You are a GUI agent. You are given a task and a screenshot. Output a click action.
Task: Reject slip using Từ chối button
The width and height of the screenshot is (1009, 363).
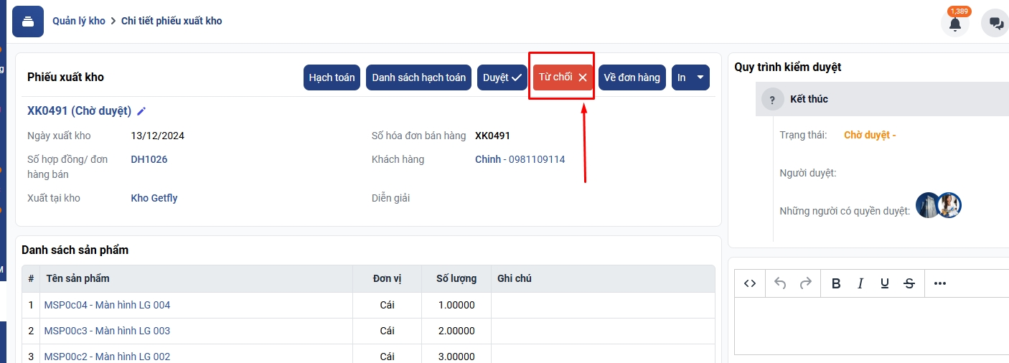pos(563,77)
